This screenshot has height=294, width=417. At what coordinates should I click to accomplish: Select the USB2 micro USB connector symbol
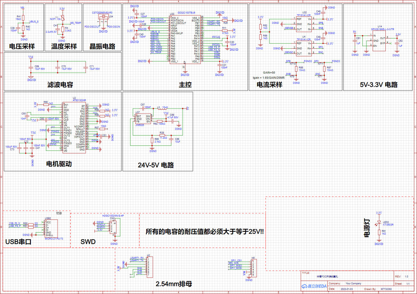51,228
